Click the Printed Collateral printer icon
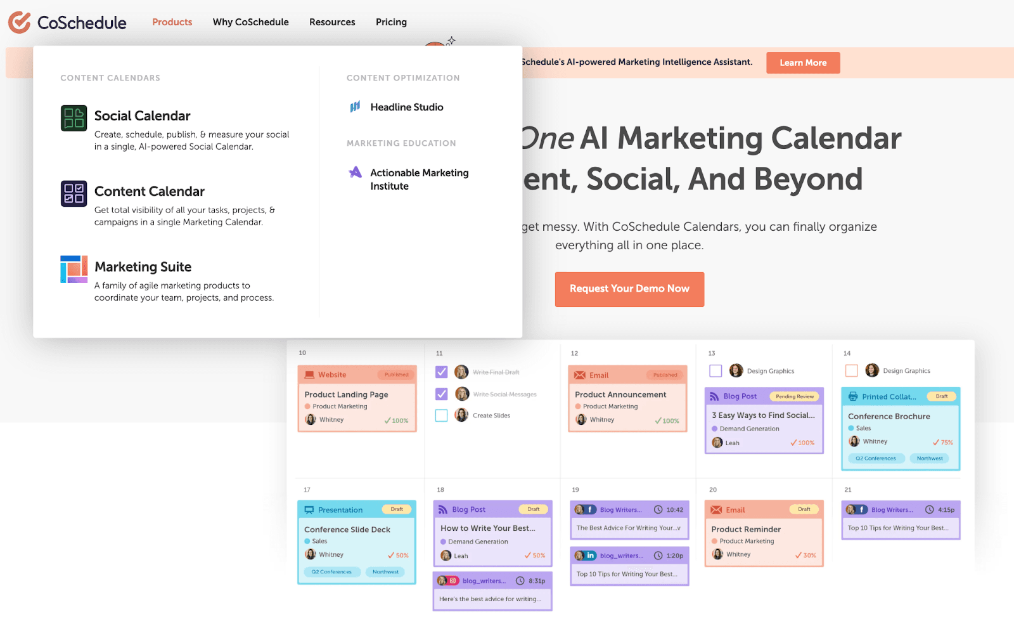 (853, 396)
